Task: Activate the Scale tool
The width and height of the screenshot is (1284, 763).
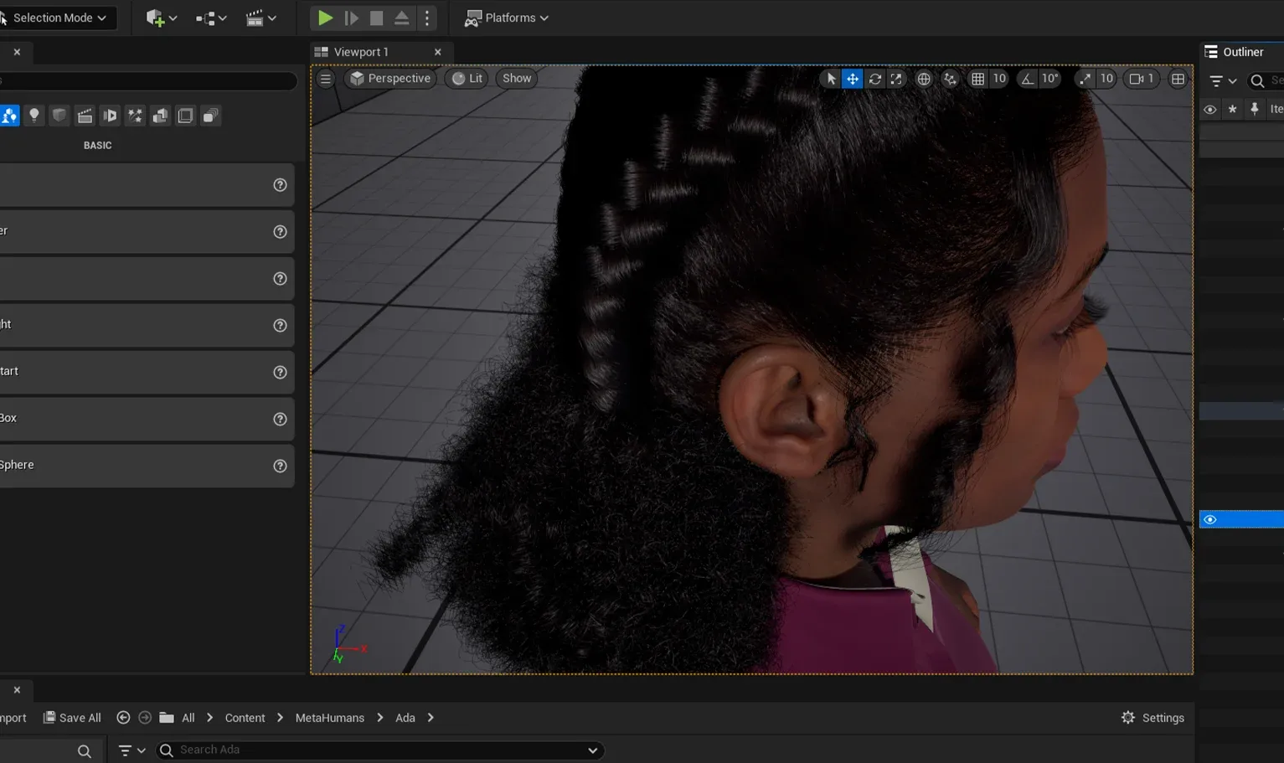Action: (x=896, y=78)
